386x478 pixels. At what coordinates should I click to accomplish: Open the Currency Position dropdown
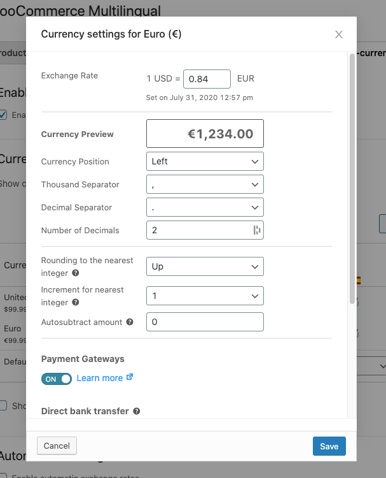205,161
